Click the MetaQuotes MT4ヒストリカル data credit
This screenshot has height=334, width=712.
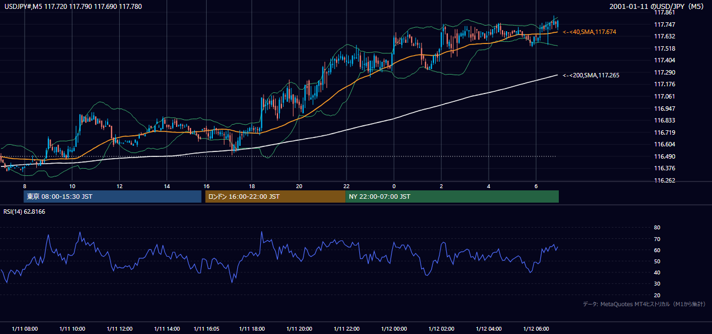pos(644,304)
